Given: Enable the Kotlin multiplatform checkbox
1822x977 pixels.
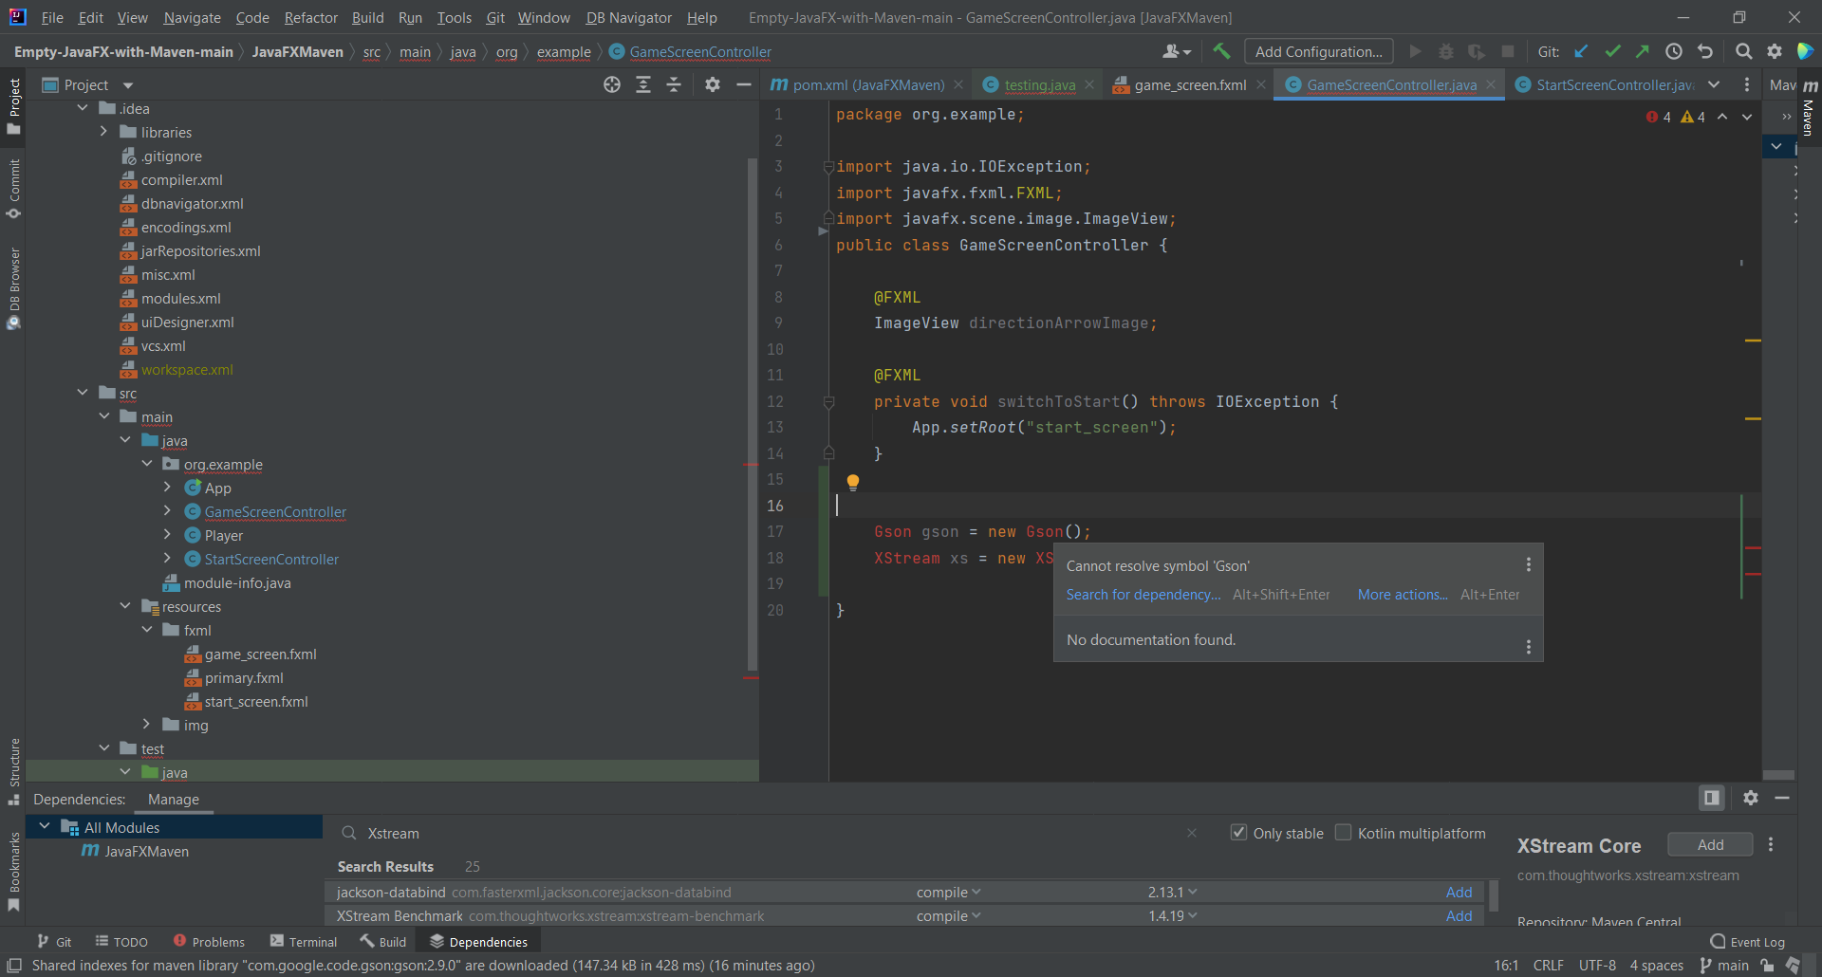Looking at the screenshot, I should pos(1343,833).
